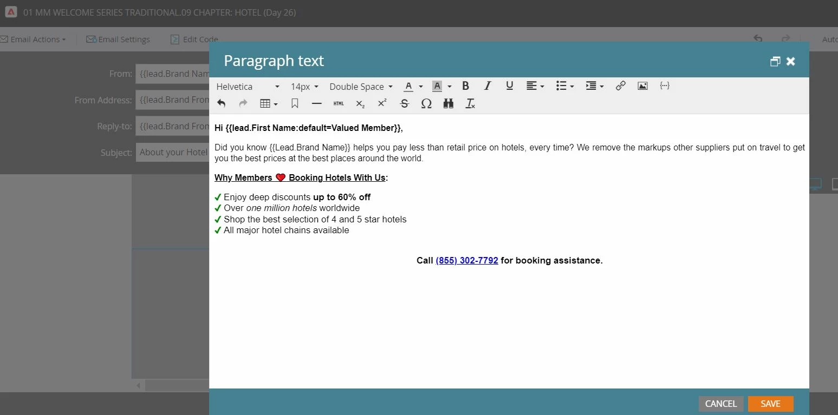
Task: Click the text 'All major hotel chains available'
Action: 286,230
